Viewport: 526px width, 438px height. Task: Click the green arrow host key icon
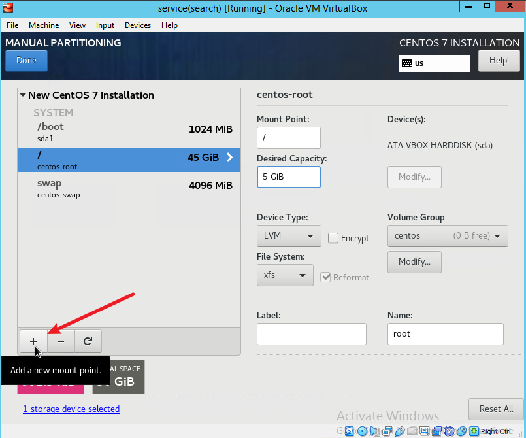pos(474,431)
